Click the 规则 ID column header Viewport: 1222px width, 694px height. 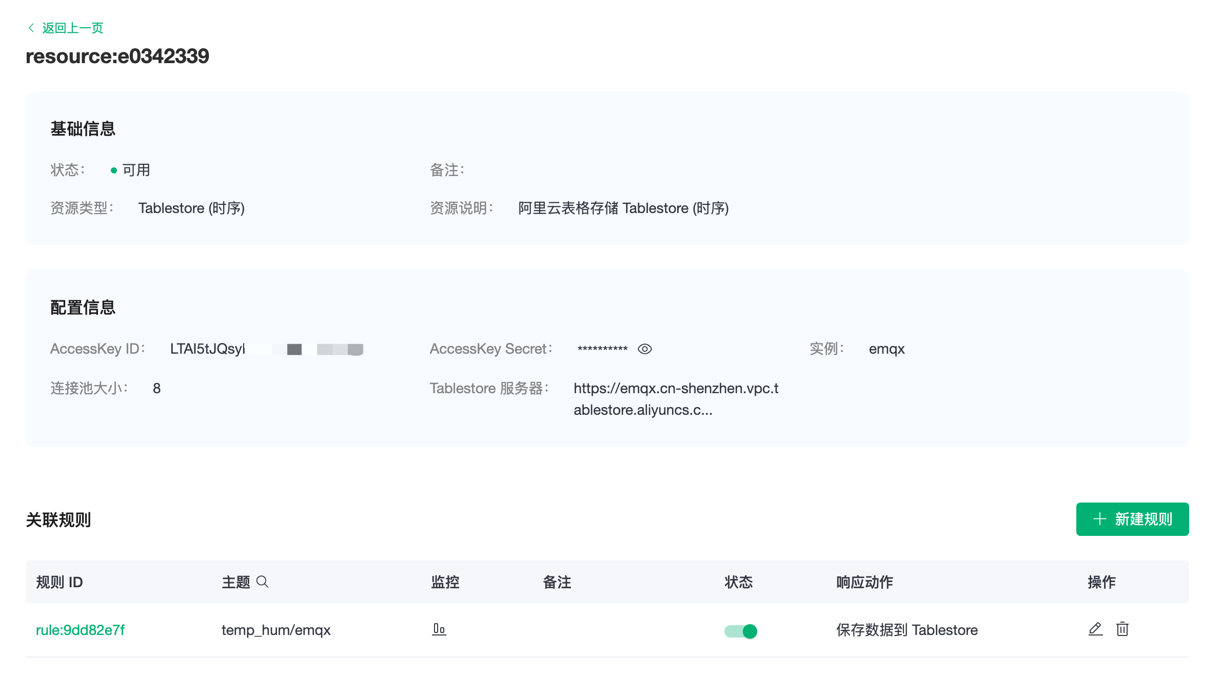pyautogui.click(x=60, y=582)
